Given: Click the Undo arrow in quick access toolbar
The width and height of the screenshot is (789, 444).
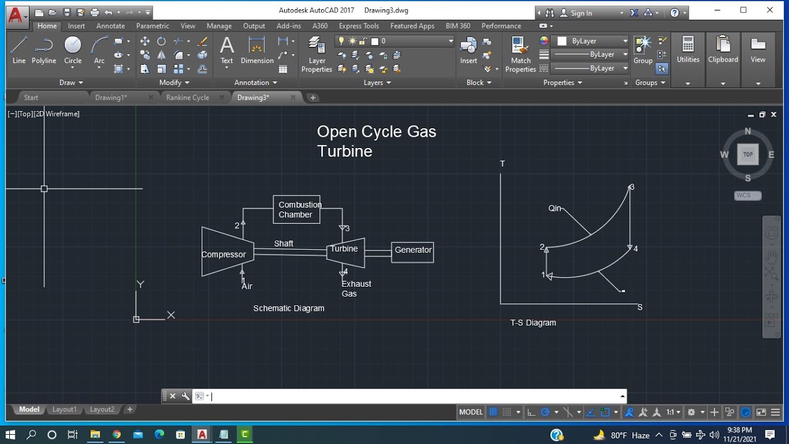Looking at the screenshot, I should (109, 12).
